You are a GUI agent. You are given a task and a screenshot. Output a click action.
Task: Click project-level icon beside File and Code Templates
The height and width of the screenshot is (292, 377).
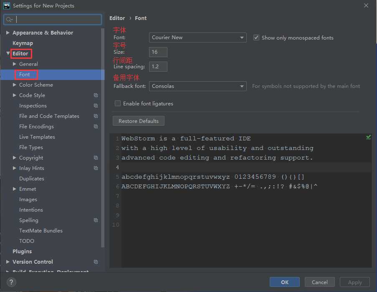tap(96, 116)
